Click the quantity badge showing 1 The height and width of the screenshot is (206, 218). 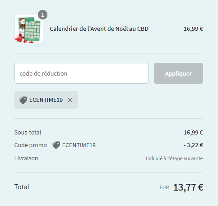(42, 15)
